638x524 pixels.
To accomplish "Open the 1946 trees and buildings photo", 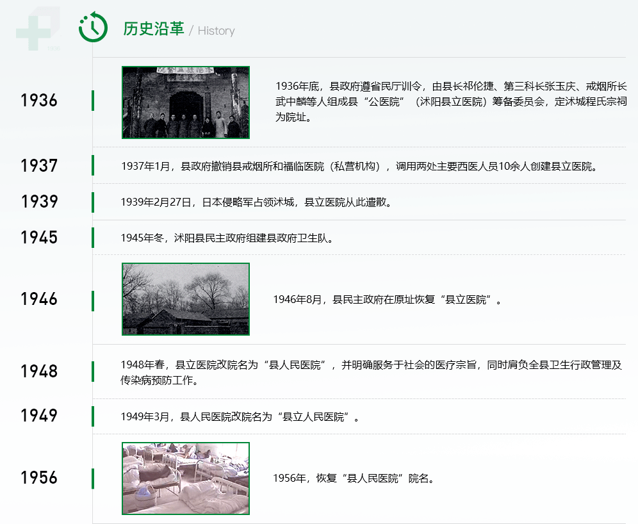I will (x=186, y=299).
